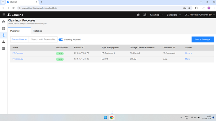This screenshot has width=216, height=121.
Task: Expand the Cleaning use case dropdown
Action: click(156, 15)
